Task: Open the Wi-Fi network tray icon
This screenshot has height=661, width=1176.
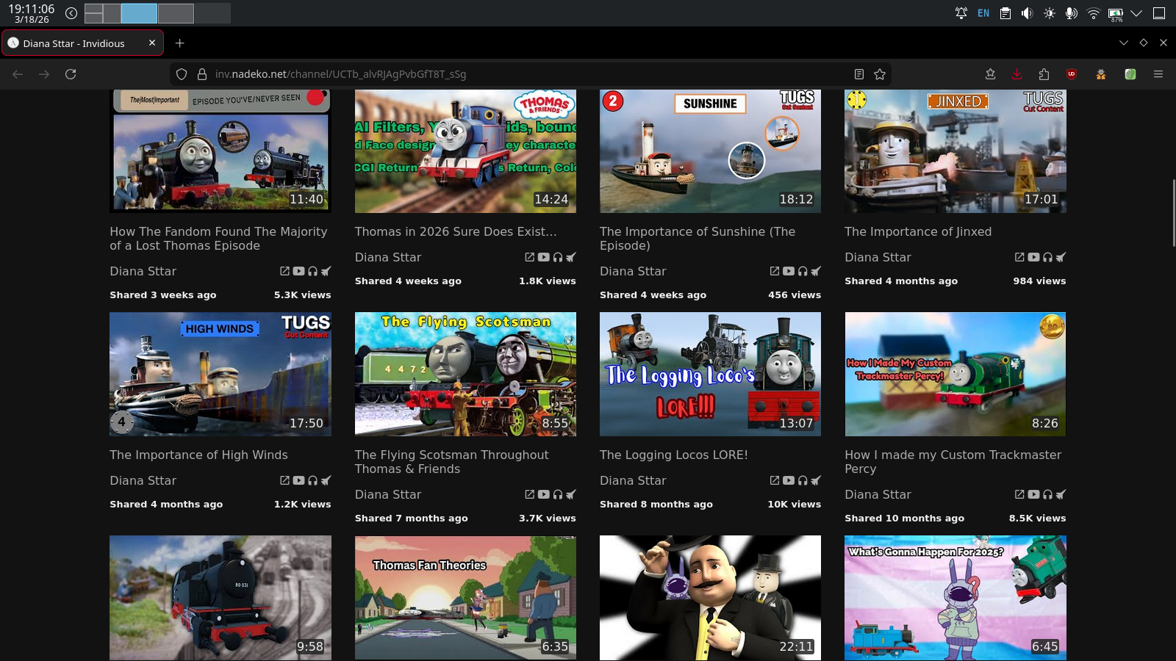Action: (1094, 13)
